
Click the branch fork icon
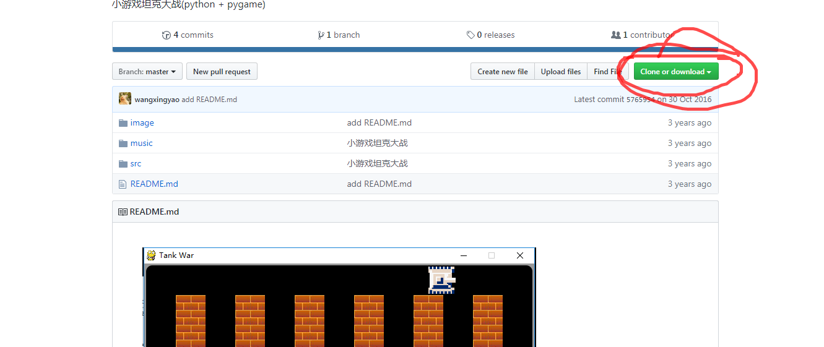click(321, 35)
